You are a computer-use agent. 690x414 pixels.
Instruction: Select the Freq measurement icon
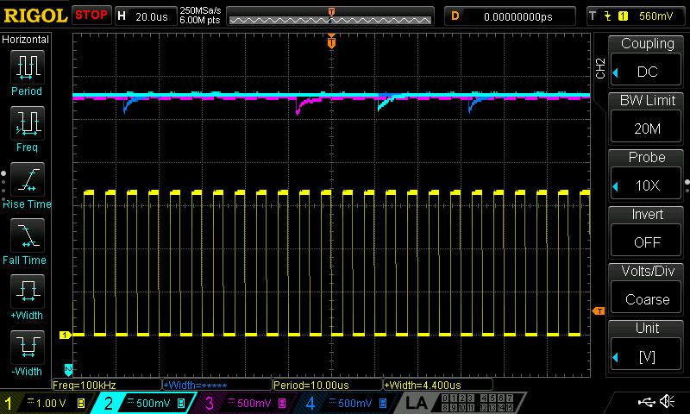point(28,122)
